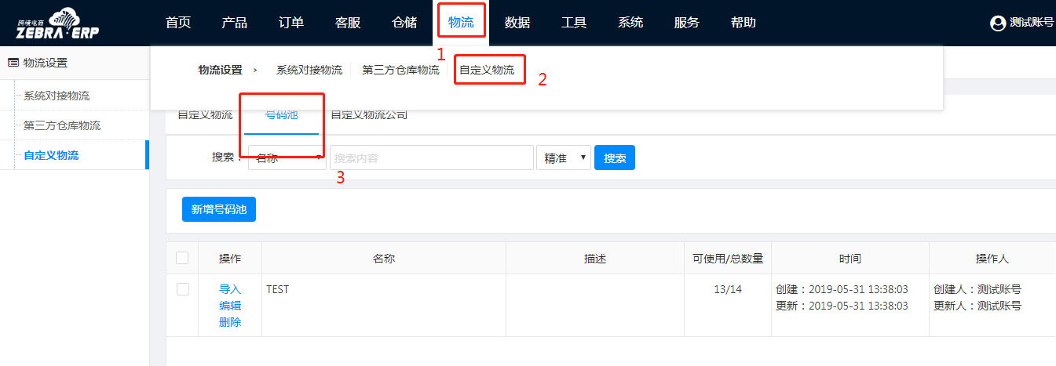
Task: Click the 搜索内容 search input field
Action: (432, 158)
